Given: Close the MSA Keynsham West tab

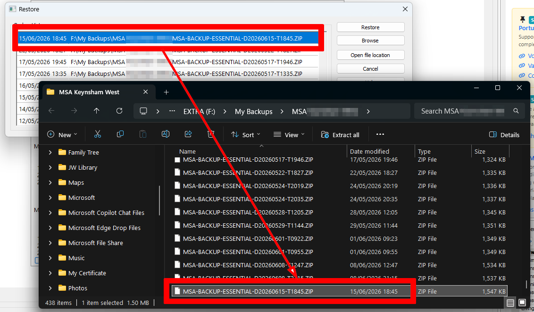Looking at the screenshot, I should 145,92.
